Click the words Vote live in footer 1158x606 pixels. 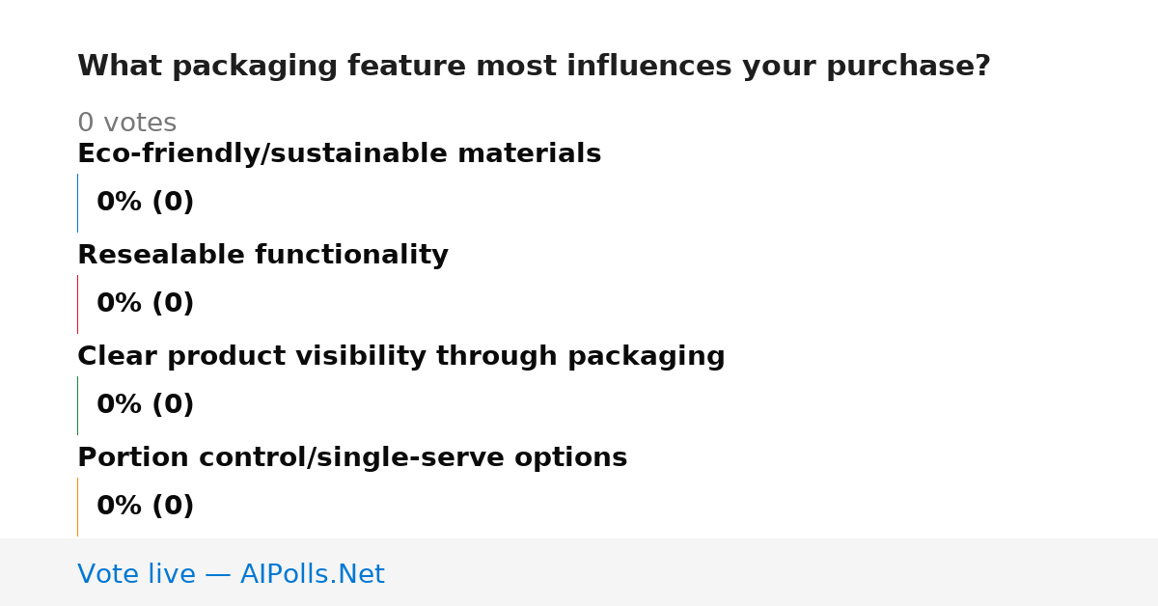click(136, 574)
